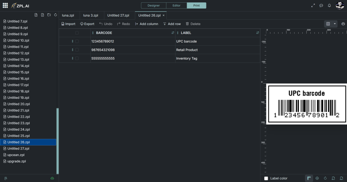This screenshot has width=347, height=182.
Task: Switch to Designer mode
Action: click(154, 5)
